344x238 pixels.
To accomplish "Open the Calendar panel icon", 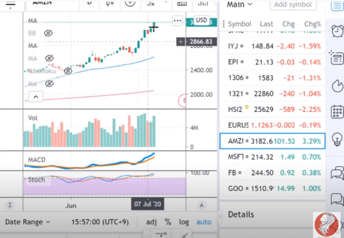I will [337, 112].
